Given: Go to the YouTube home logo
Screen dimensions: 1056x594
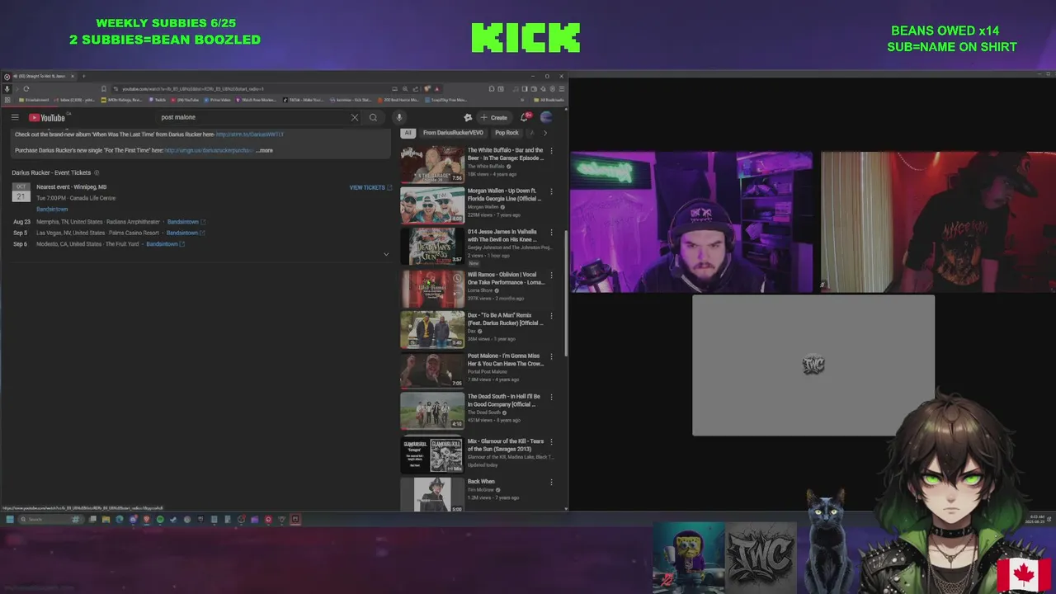Looking at the screenshot, I should [x=47, y=117].
